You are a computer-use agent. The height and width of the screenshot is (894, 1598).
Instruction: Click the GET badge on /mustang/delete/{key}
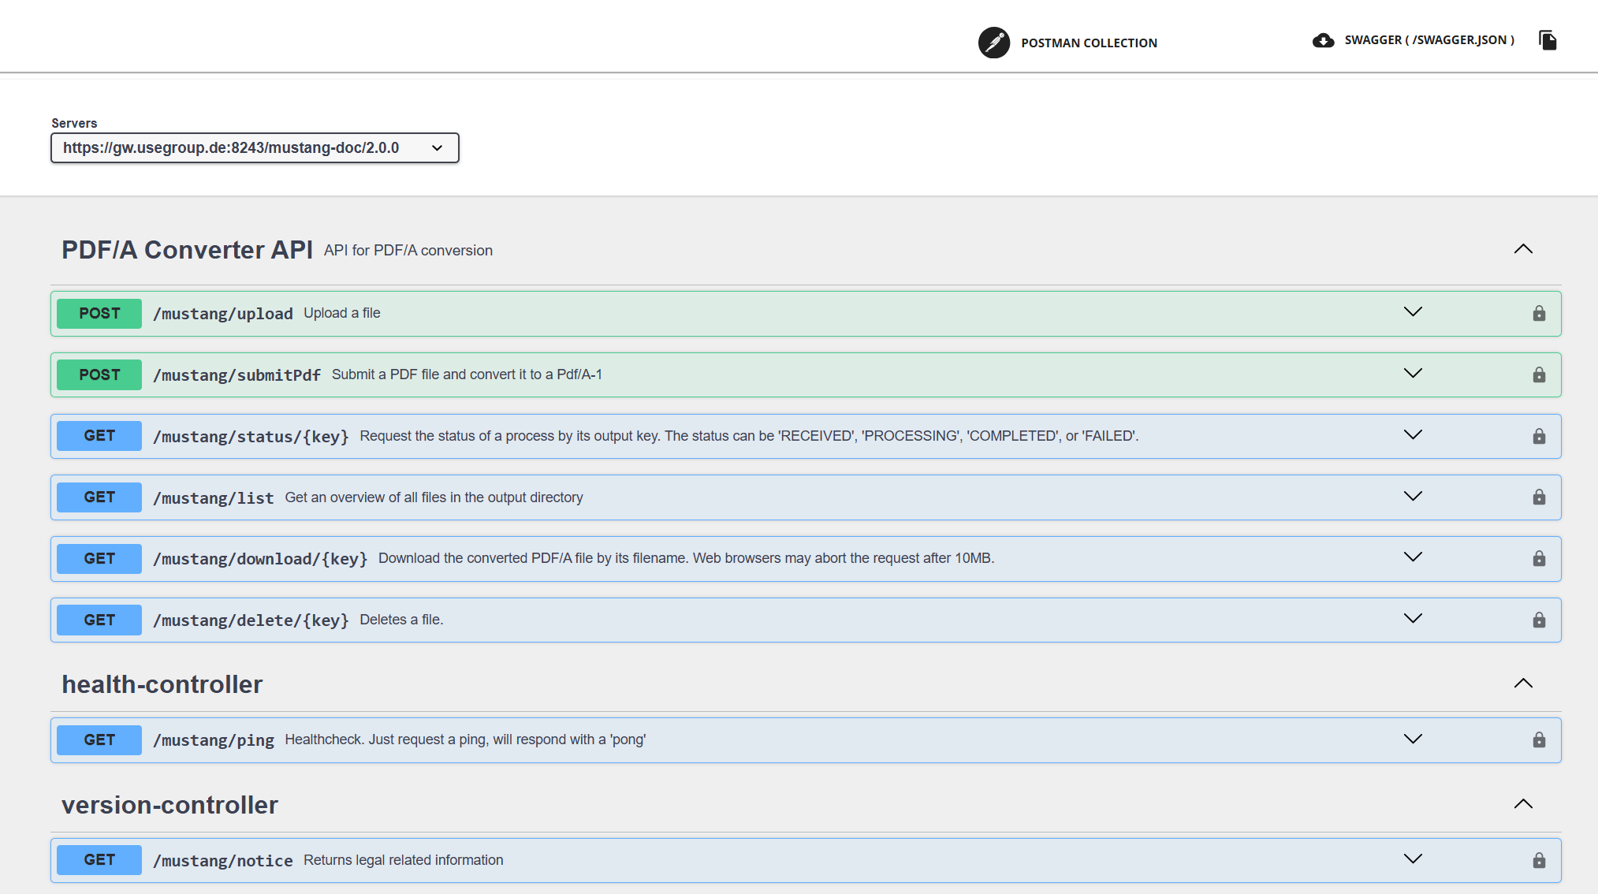(x=99, y=620)
